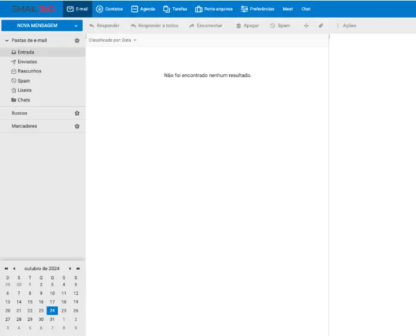The height and width of the screenshot is (336, 416).
Task: Mark as Spam from the toolbar
Action: coord(280,25)
